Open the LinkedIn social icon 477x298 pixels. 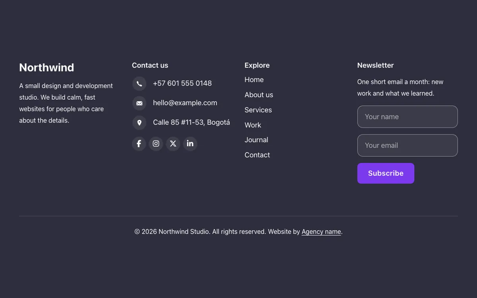[x=190, y=143]
